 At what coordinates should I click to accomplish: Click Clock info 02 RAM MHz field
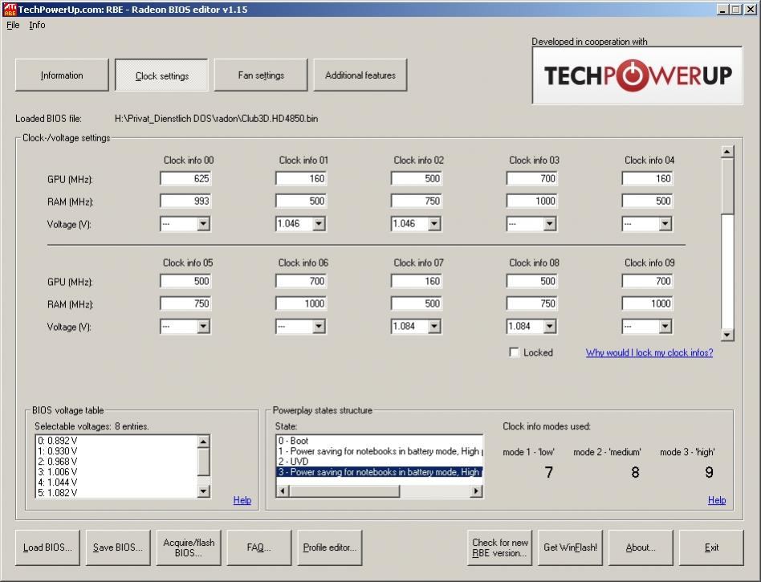click(417, 201)
